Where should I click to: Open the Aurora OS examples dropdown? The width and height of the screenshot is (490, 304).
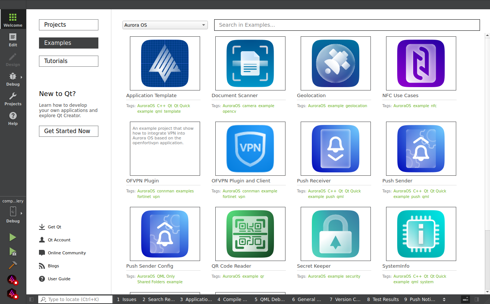tap(165, 25)
